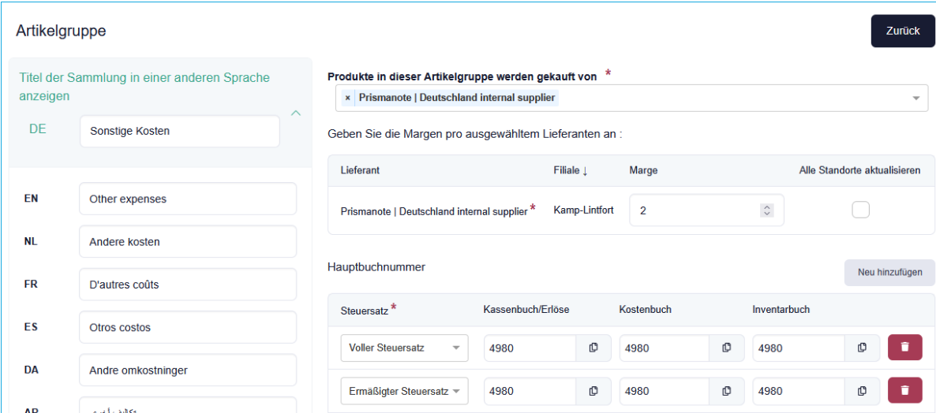Remove Prismanote supplier tag with x
Viewport: 936px width, 413px height.
[347, 98]
